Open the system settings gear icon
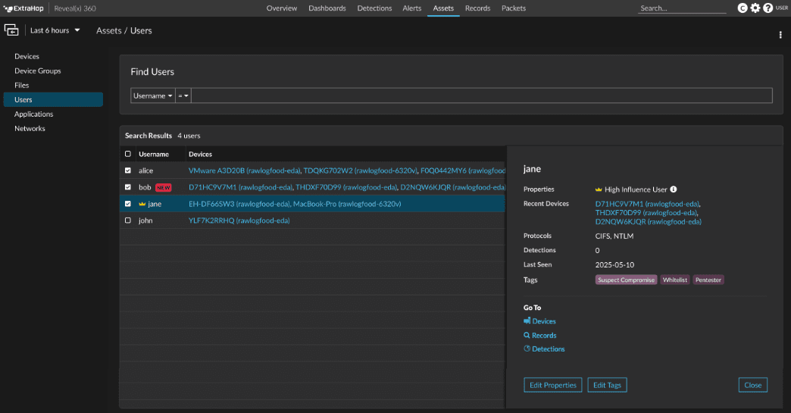The image size is (791, 413). pos(755,8)
